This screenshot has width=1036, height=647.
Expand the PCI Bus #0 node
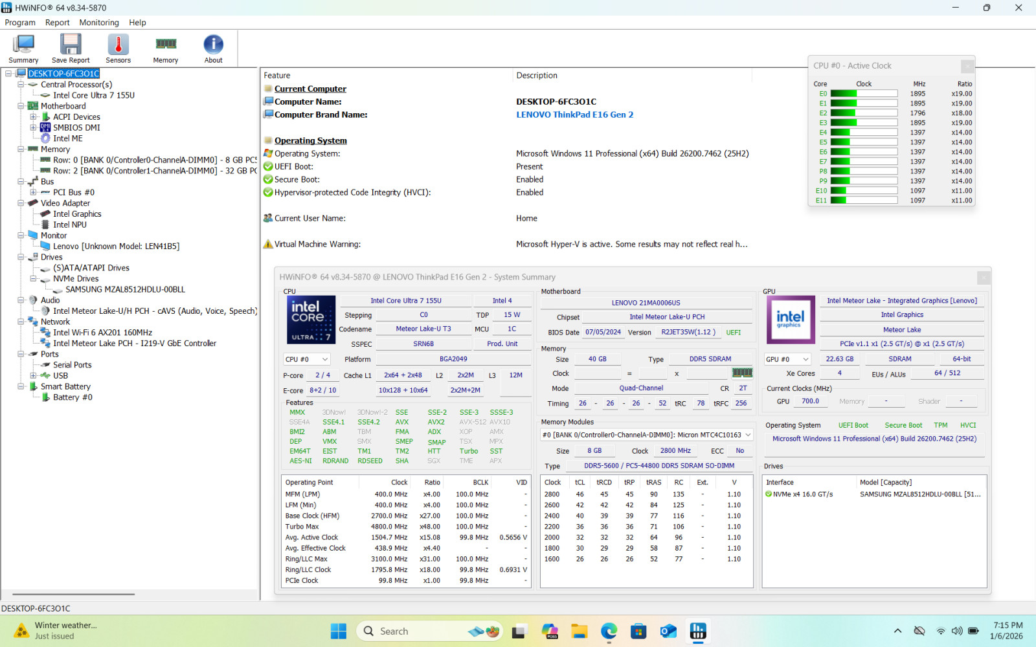coord(33,192)
